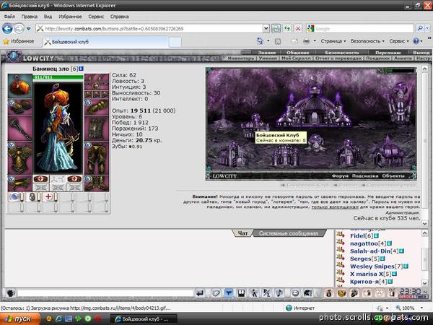Open the Справка menu

coord(120,17)
